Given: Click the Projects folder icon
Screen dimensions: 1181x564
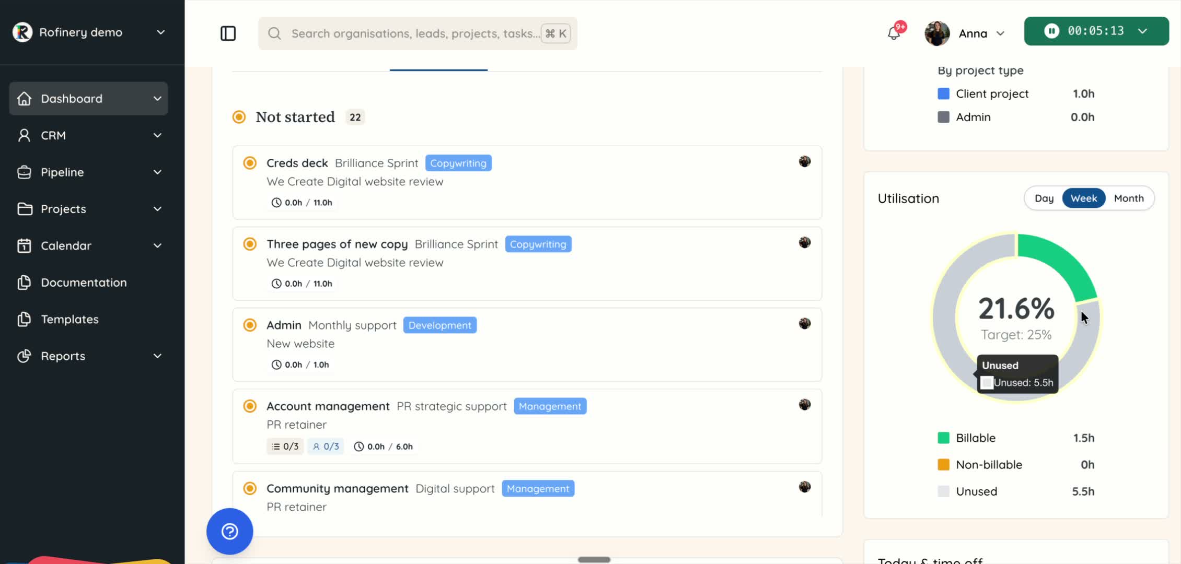Looking at the screenshot, I should [24, 209].
